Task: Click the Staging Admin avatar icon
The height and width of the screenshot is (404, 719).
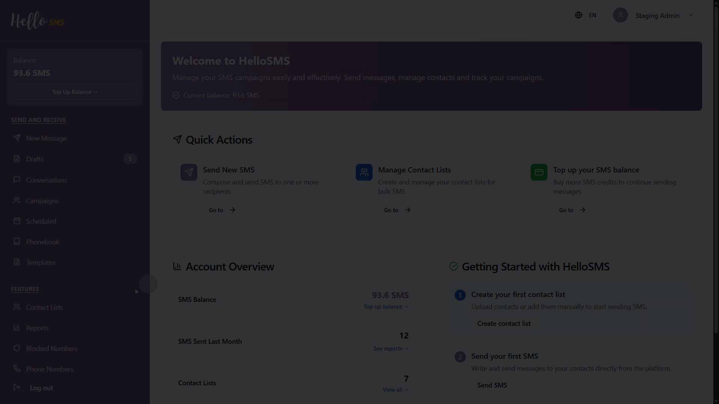Action: (620, 15)
